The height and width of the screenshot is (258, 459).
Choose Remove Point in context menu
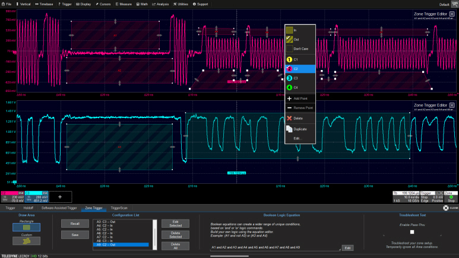[300, 108]
